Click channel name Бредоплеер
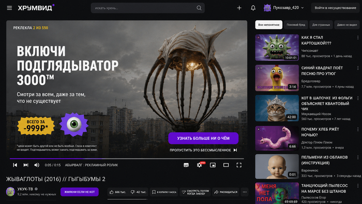The image size is (362, 204). click(311, 81)
